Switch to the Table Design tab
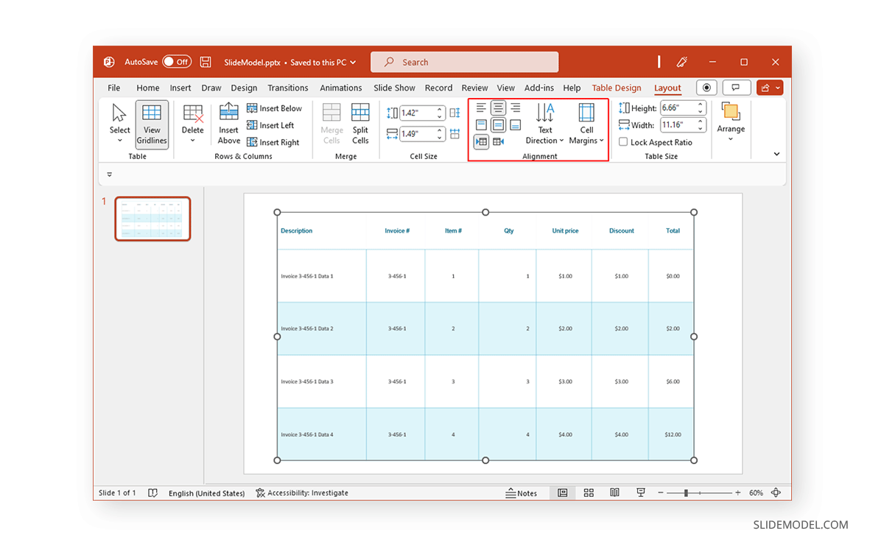 click(x=617, y=88)
